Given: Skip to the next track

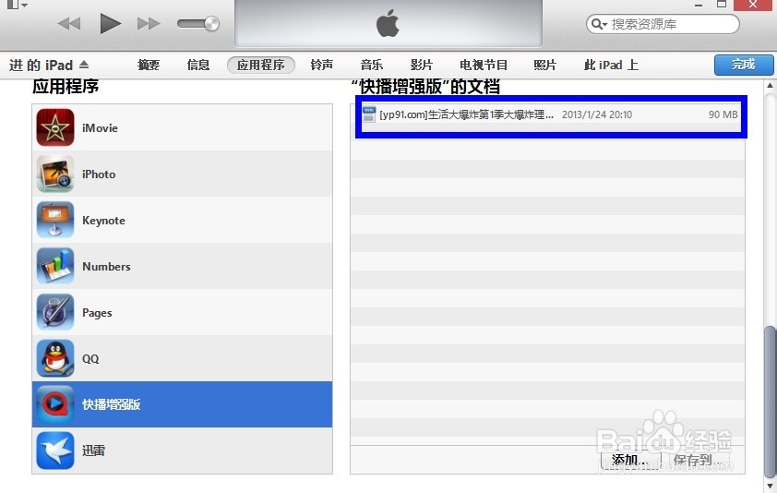Looking at the screenshot, I should pyautogui.click(x=149, y=23).
